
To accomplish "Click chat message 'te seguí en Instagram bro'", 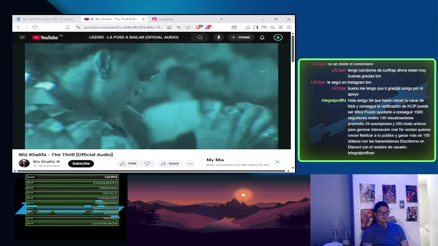I will pyautogui.click(x=349, y=82).
